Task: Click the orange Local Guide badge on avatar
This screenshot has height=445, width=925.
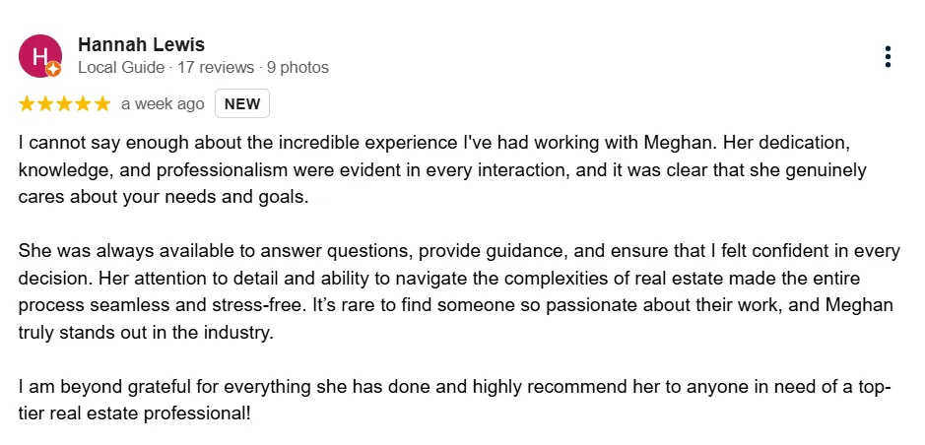Action: pyautogui.click(x=53, y=70)
